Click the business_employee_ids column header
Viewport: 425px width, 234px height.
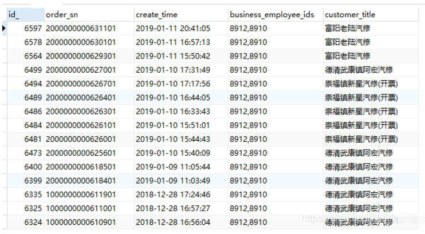[276, 15]
